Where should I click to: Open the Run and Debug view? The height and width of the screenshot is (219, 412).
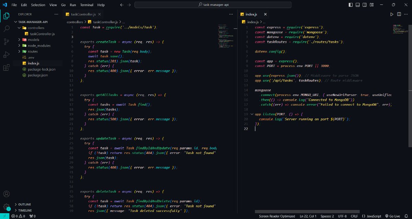click(x=7, y=55)
